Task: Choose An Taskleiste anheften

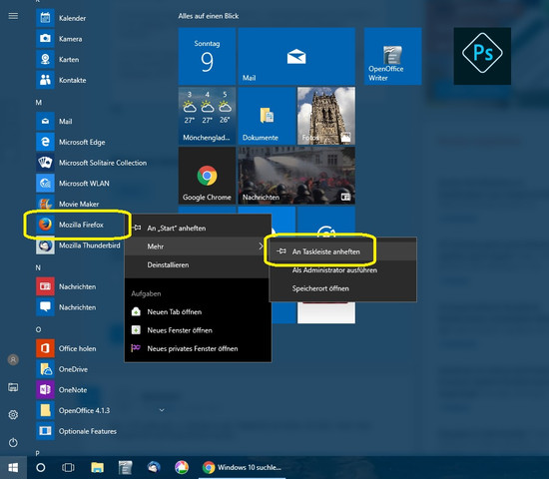Action: click(x=342, y=251)
